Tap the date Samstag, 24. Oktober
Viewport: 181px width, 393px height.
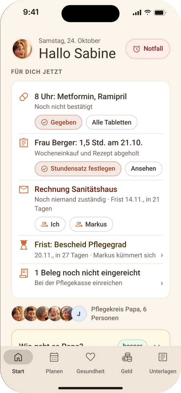pos(69,41)
